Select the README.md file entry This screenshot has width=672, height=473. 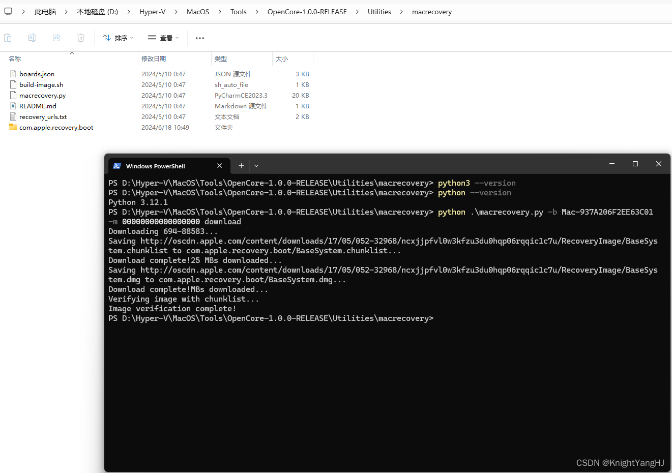(x=38, y=106)
